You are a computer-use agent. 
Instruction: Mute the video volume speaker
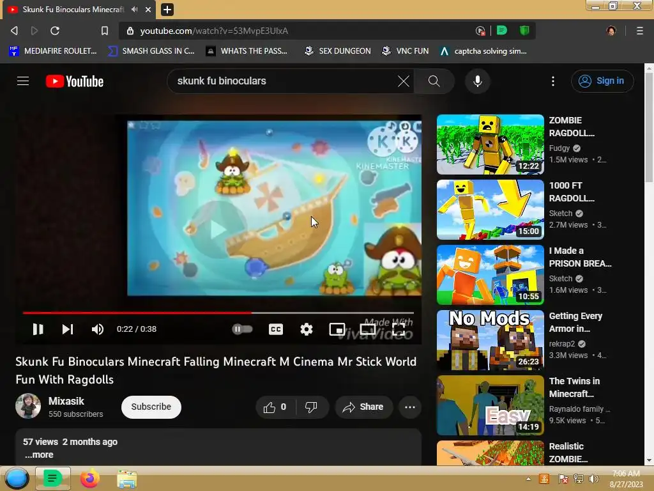tap(98, 329)
